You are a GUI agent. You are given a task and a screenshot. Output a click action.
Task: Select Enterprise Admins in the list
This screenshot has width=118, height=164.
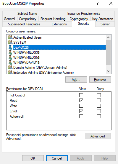pyautogui.click(x=43, y=72)
